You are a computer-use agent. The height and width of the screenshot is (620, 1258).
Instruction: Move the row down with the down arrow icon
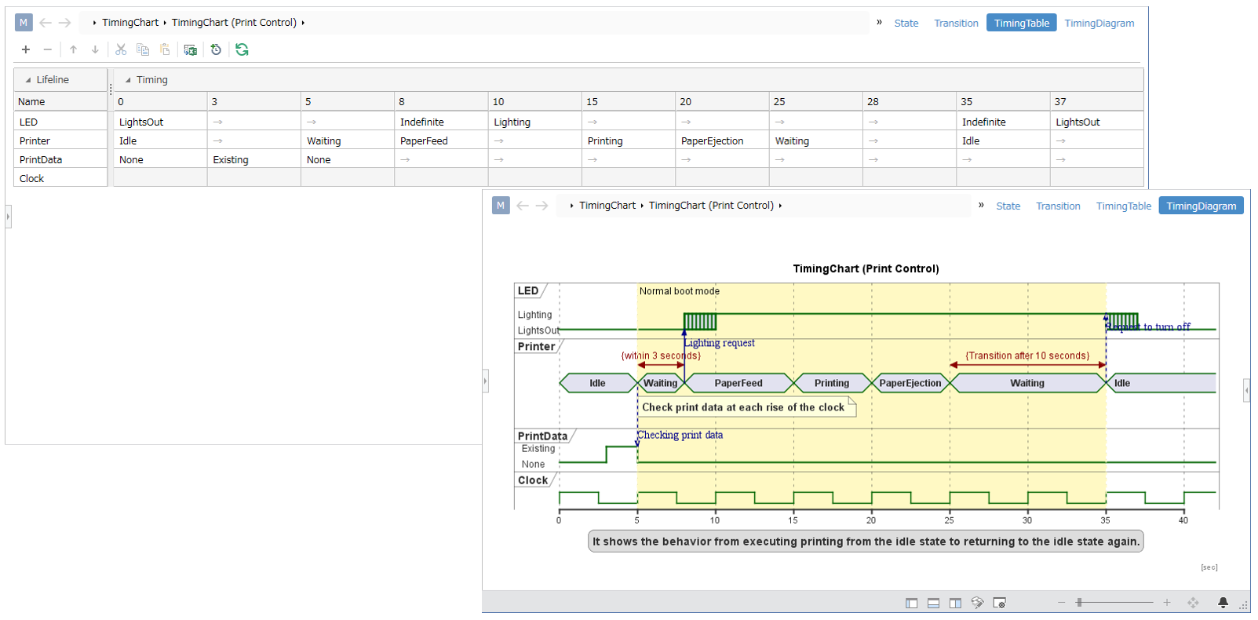click(x=96, y=49)
